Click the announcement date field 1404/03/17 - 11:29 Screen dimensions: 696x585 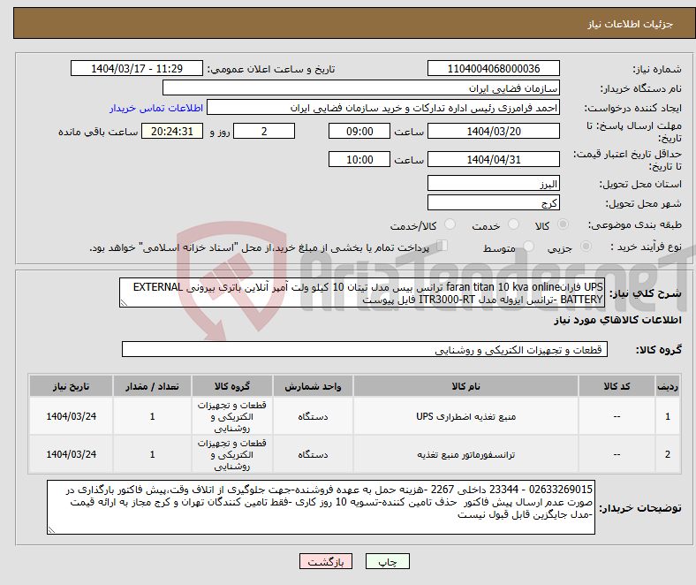pyautogui.click(x=137, y=68)
